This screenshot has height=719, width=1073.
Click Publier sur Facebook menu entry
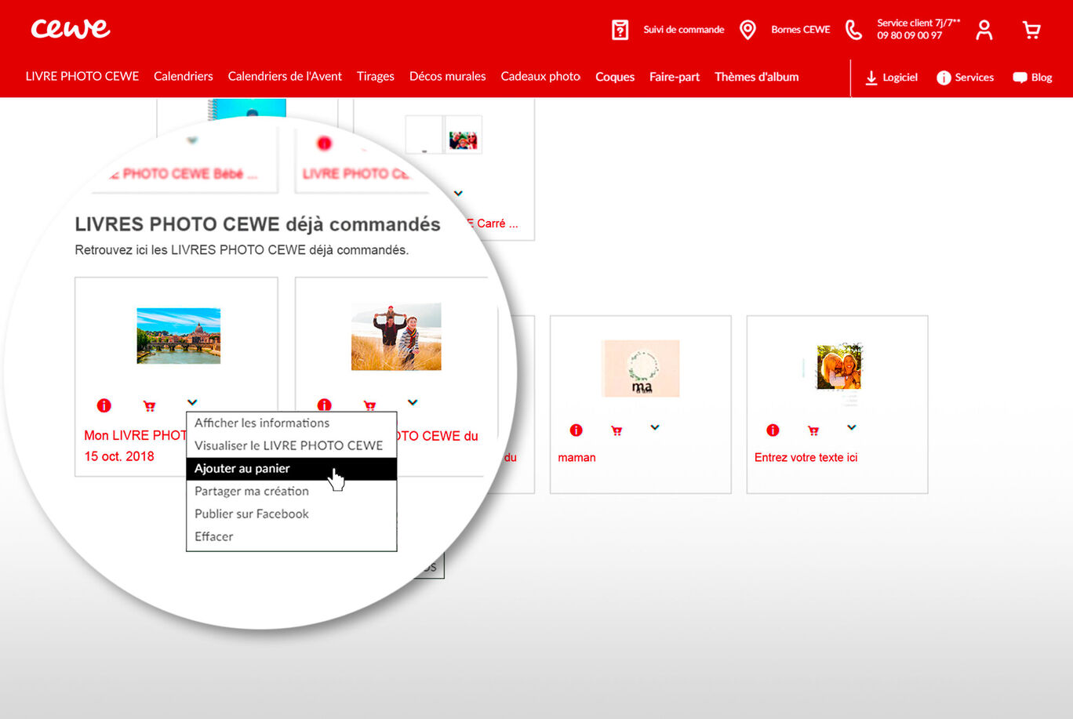point(251,514)
